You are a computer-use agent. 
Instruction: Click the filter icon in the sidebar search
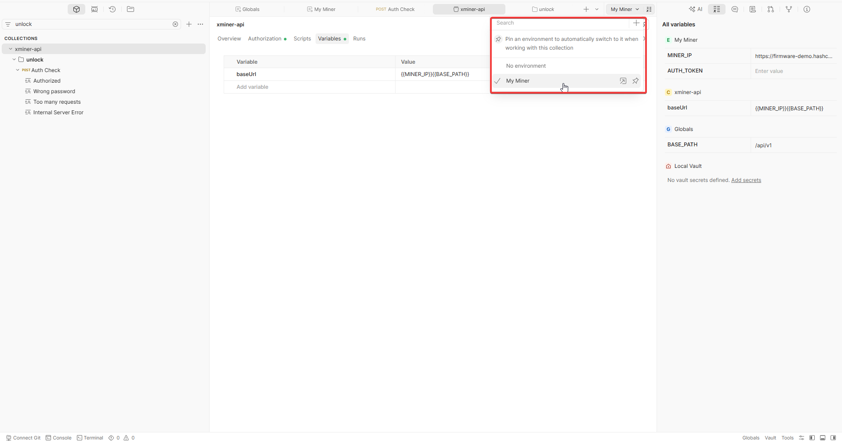pos(8,24)
